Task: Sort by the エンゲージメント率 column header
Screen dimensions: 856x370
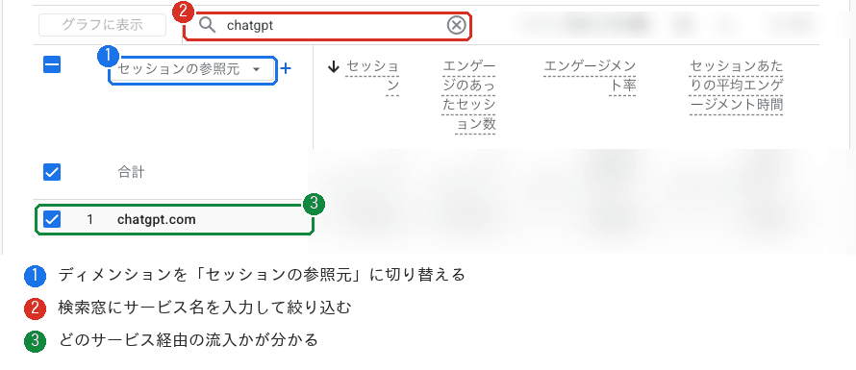Action: 590,76
